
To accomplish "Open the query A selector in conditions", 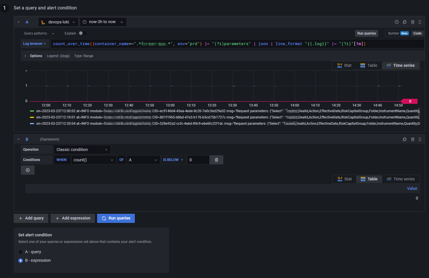I will [x=143, y=160].
